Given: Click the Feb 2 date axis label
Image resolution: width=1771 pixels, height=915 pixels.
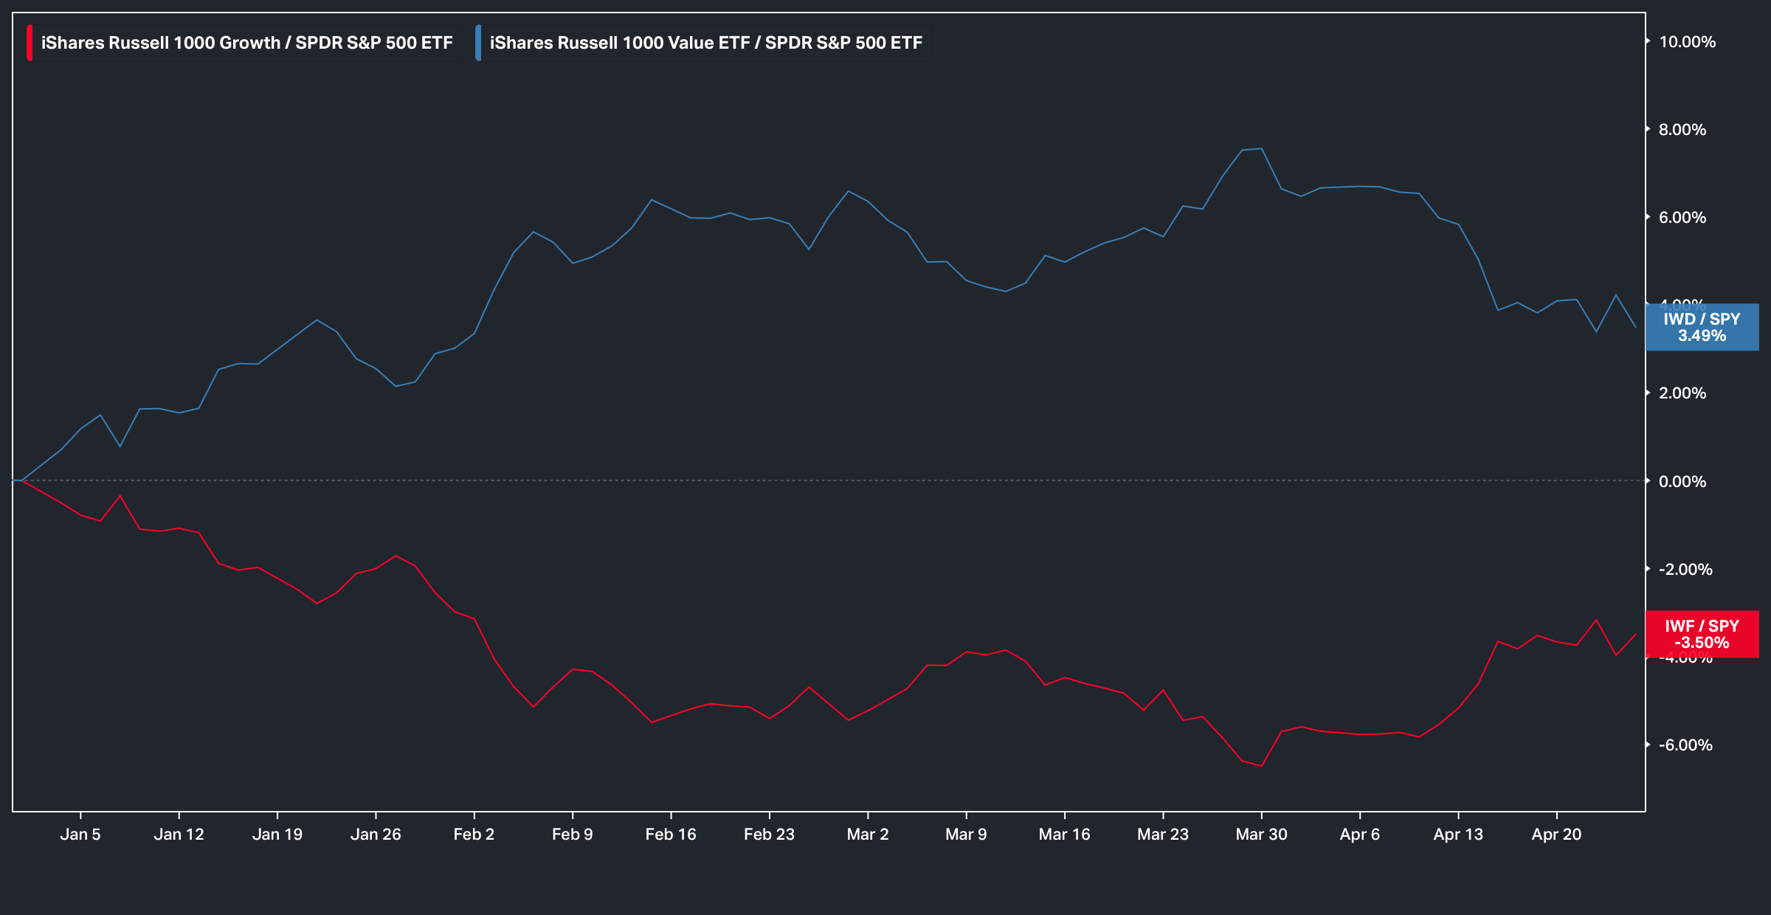Looking at the screenshot, I should (x=474, y=834).
